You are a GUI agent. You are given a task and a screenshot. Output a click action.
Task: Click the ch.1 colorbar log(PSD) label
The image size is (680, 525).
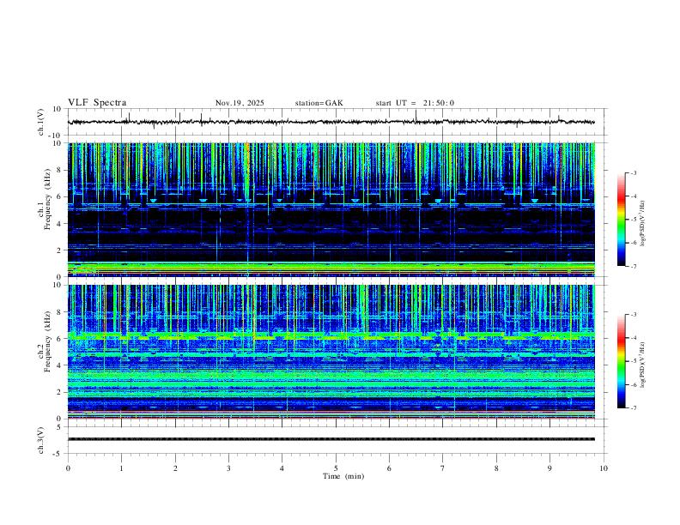pyautogui.click(x=643, y=224)
